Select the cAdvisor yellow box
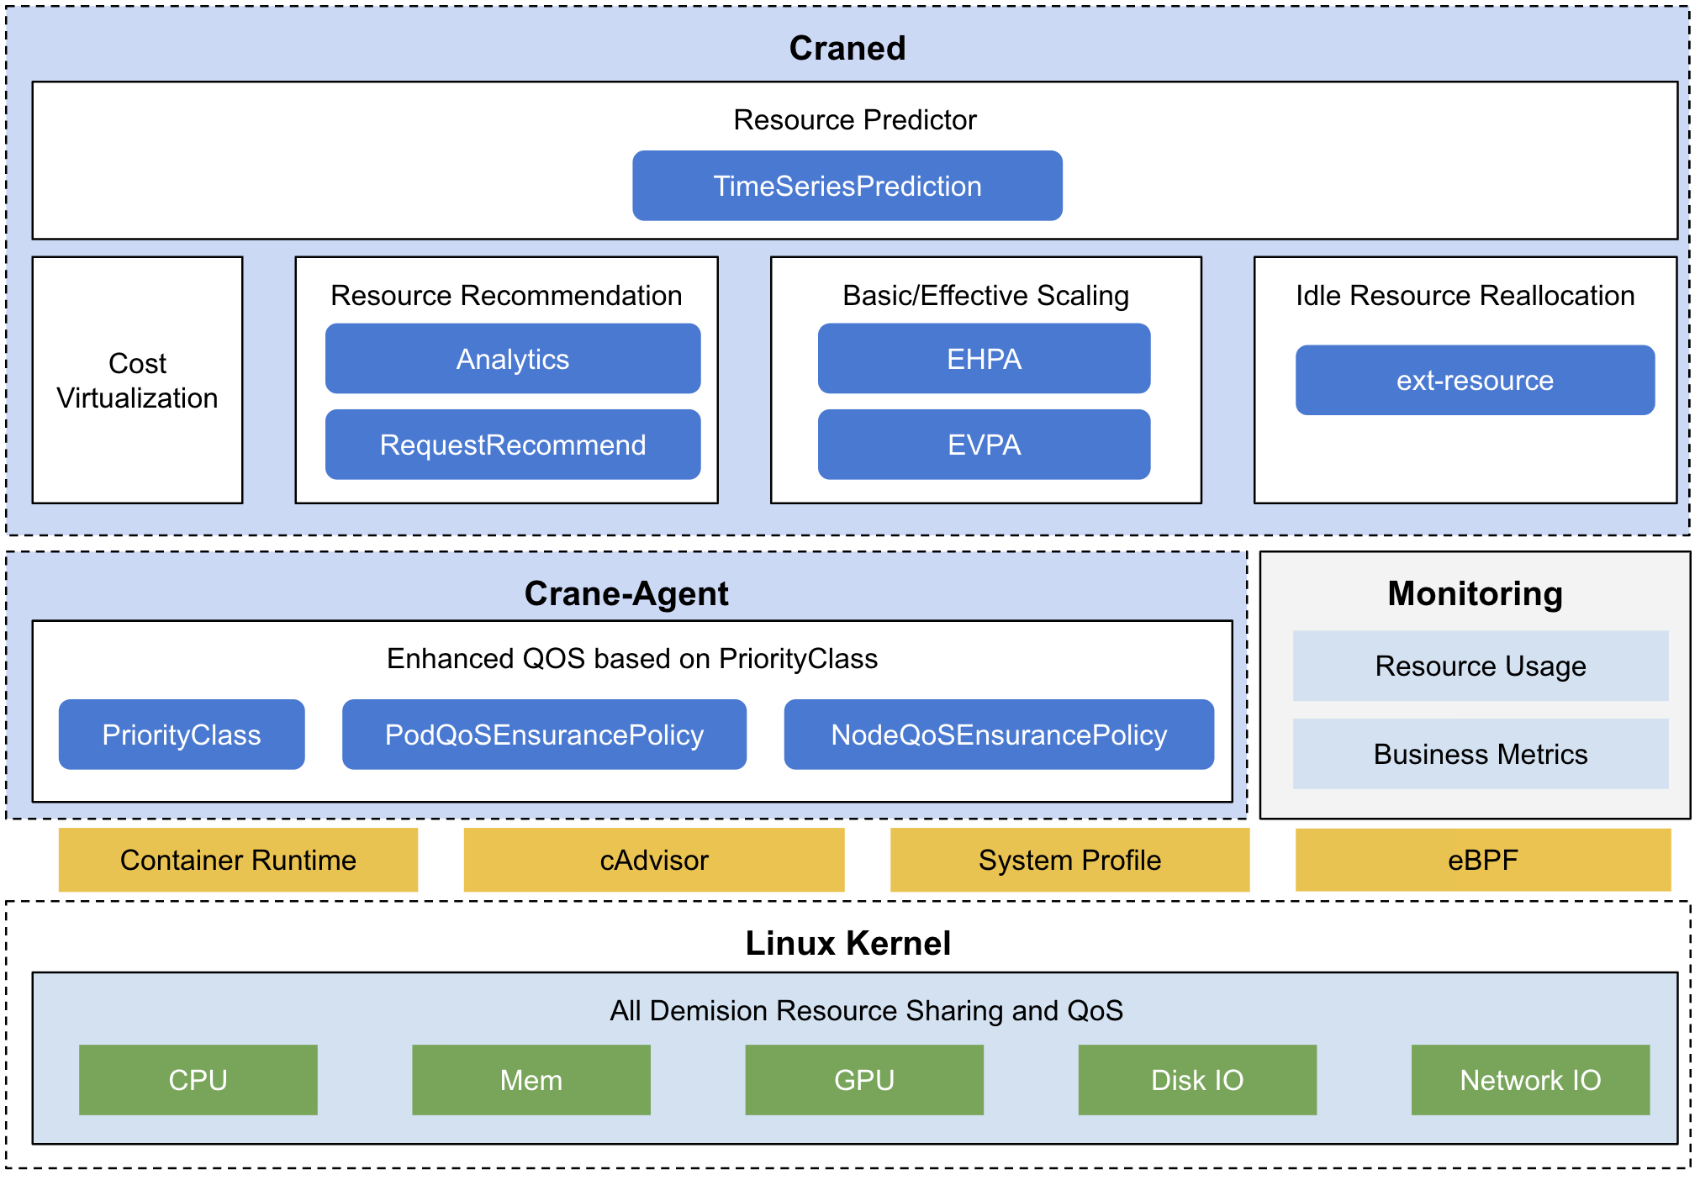 pos(653,860)
